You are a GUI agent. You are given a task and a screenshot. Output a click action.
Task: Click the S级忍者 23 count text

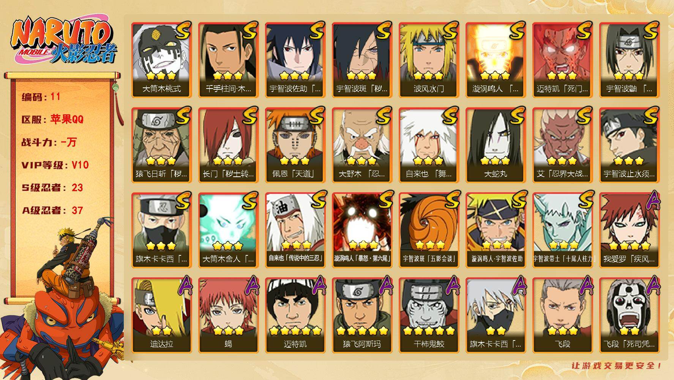pyautogui.click(x=52, y=188)
